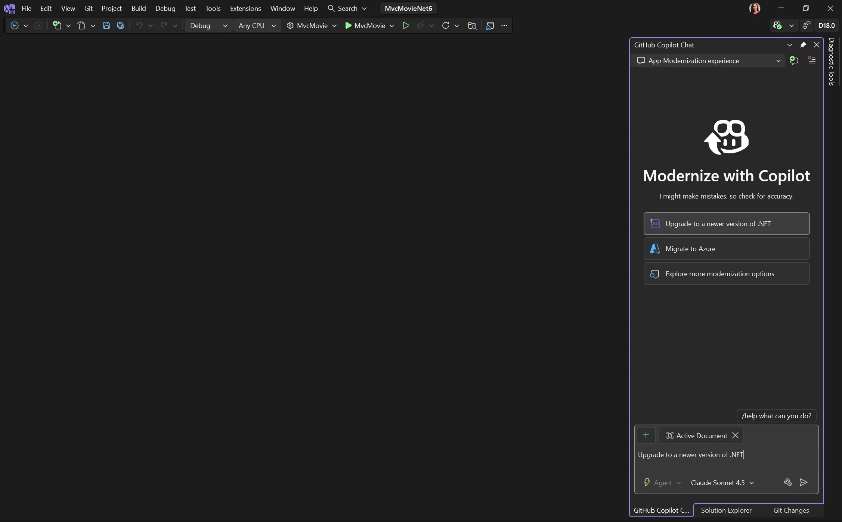Open Search Everywhere with the magnifier icon
This screenshot has width=842, height=522.
click(331, 8)
